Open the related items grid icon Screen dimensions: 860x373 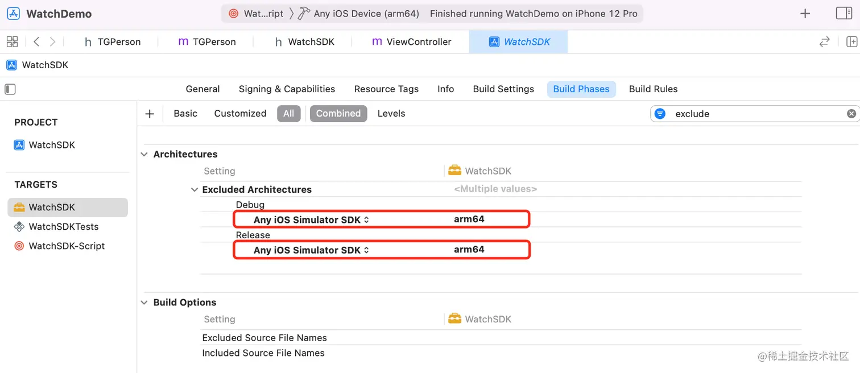12,42
